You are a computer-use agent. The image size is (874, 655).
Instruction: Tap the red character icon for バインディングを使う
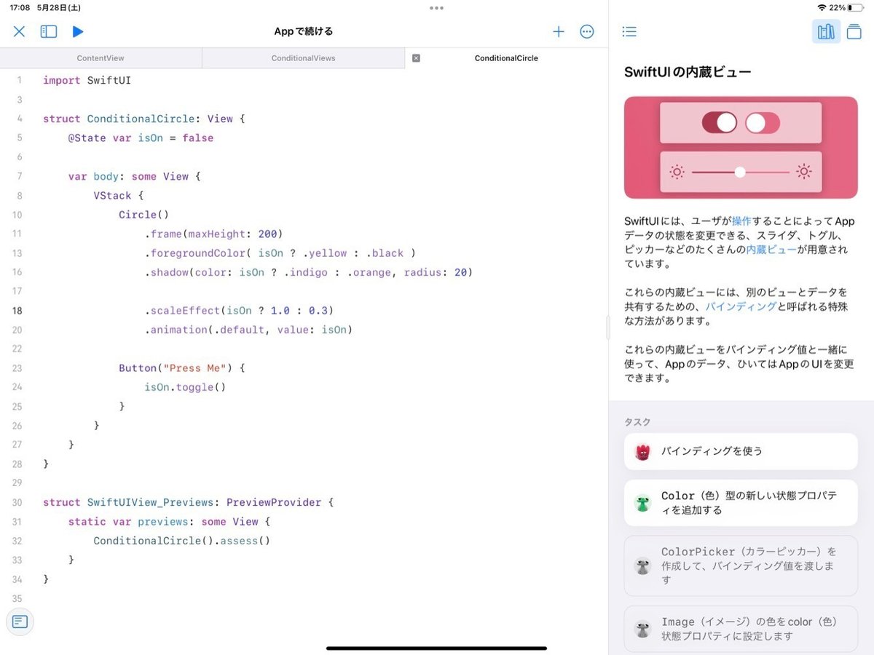642,452
